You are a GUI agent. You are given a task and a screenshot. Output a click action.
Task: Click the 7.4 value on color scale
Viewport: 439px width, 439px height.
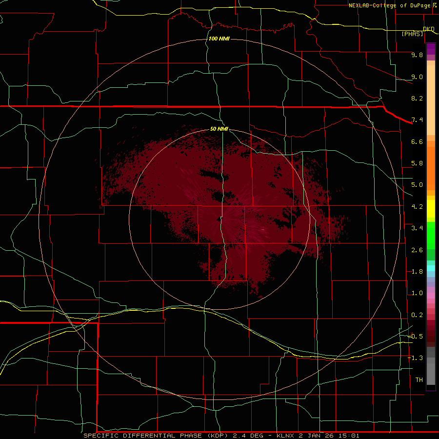417,120
